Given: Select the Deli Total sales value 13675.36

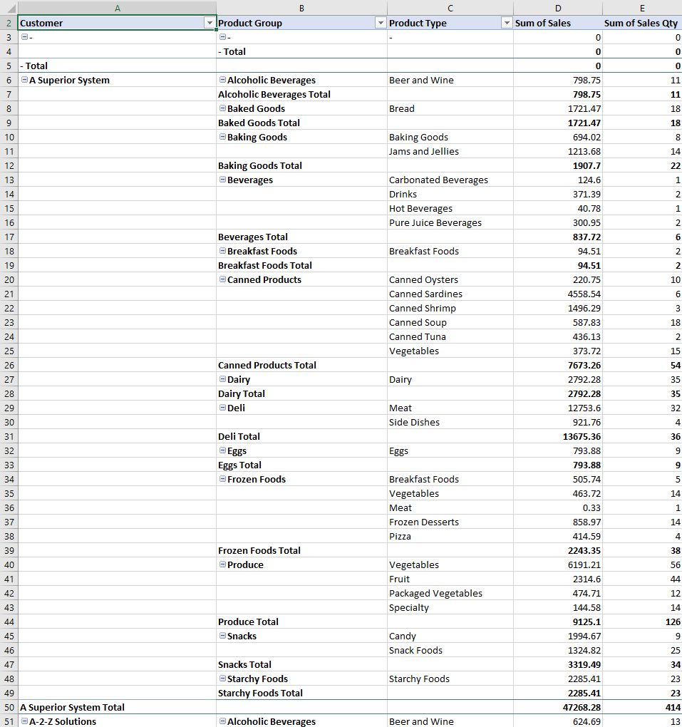Looking at the screenshot, I should click(x=582, y=436).
